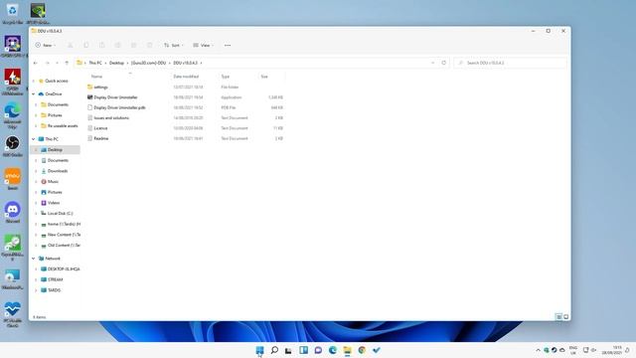Open the OBS Studio desktop shortcut
636x358 pixels.
13,146
